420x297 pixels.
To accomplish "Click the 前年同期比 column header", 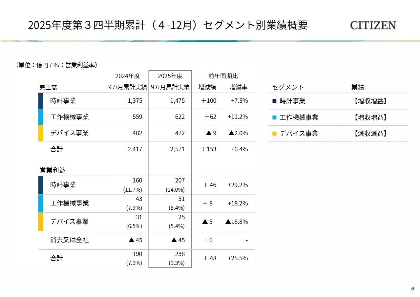I will click(223, 76).
